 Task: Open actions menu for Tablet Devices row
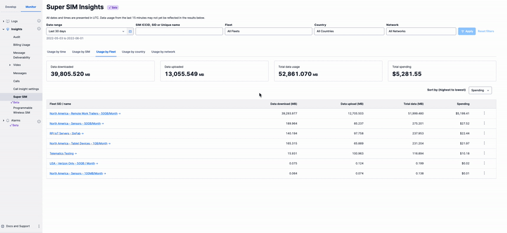[484, 143]
